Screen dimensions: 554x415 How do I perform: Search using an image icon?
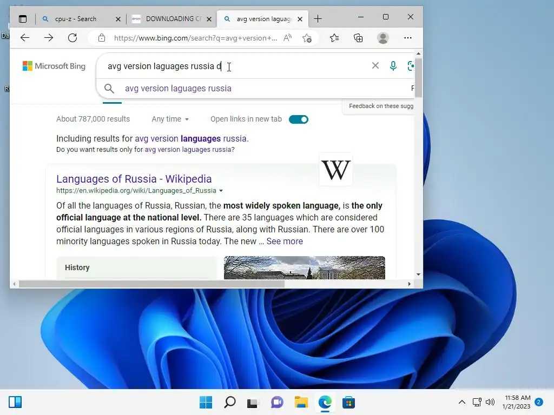pos(410,65)
